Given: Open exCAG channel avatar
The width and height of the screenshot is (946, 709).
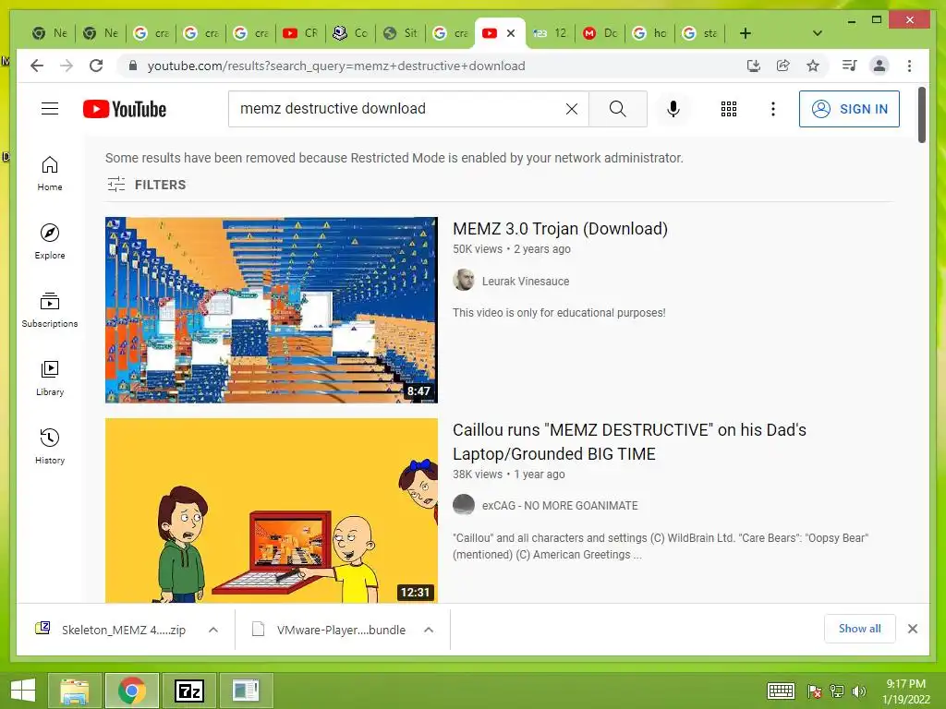Looking at the screenshot, I should pyautogui.click(x=464, y=505).
